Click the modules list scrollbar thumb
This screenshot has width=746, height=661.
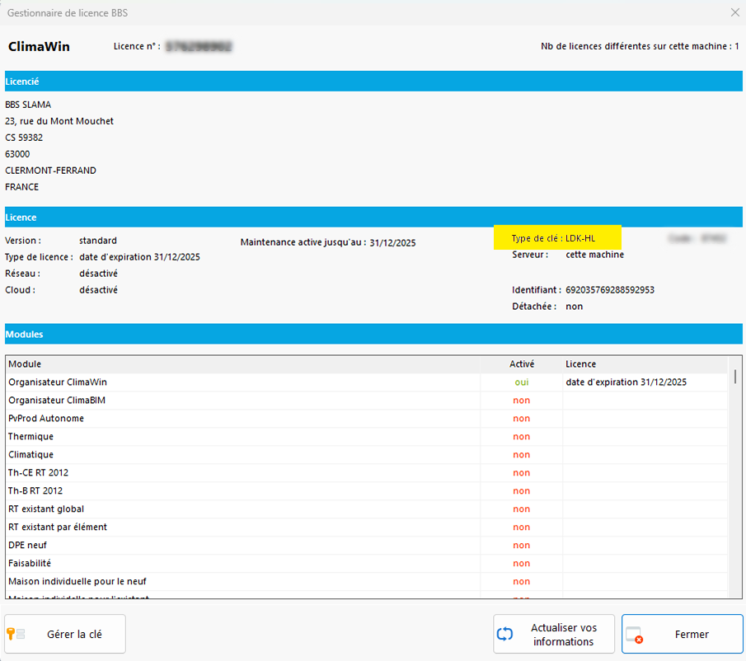pos(735,376)
